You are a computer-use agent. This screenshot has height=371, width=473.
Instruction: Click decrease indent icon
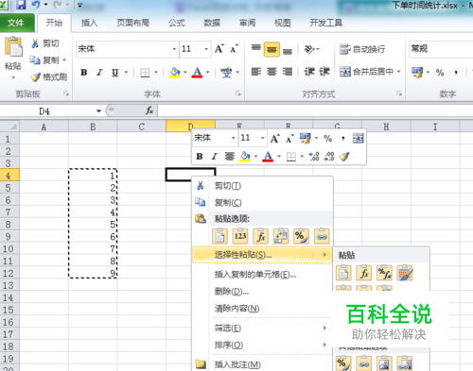click(308, 72)
